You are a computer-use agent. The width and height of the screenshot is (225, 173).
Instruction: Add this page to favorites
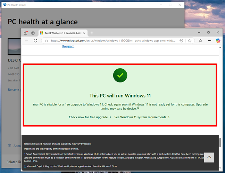coord(190,41)
